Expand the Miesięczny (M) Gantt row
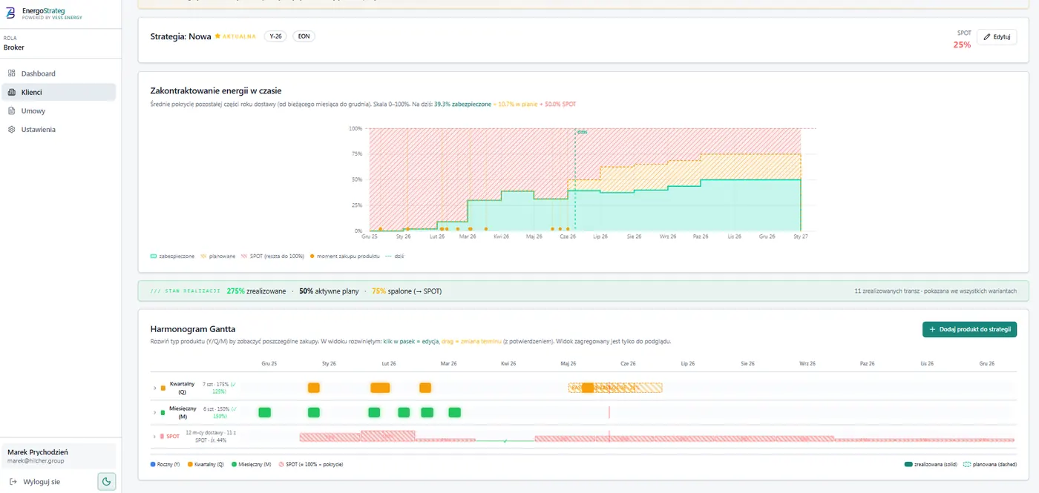The height and width of the screenshot is (493, 1039). (155, 412)
